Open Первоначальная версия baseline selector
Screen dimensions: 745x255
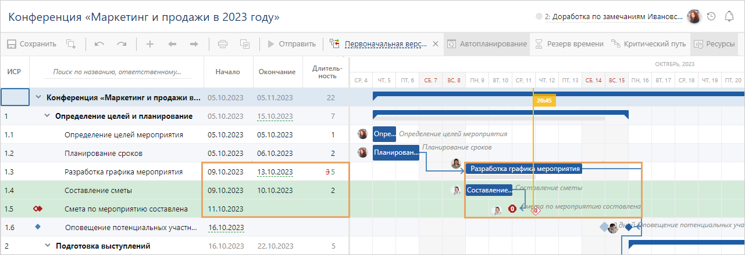(385, 43)
